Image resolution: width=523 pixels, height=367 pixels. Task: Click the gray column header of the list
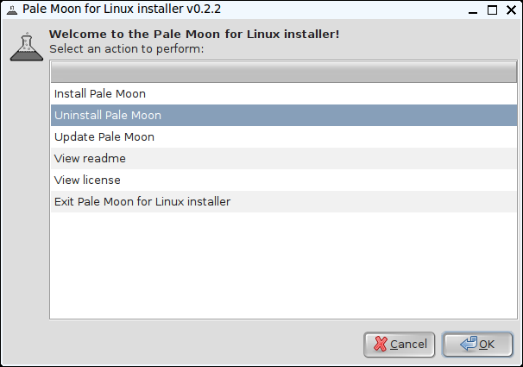284,72
